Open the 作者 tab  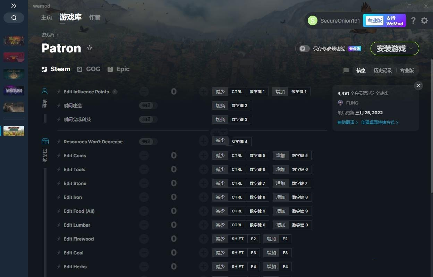(x=94, y=17)
